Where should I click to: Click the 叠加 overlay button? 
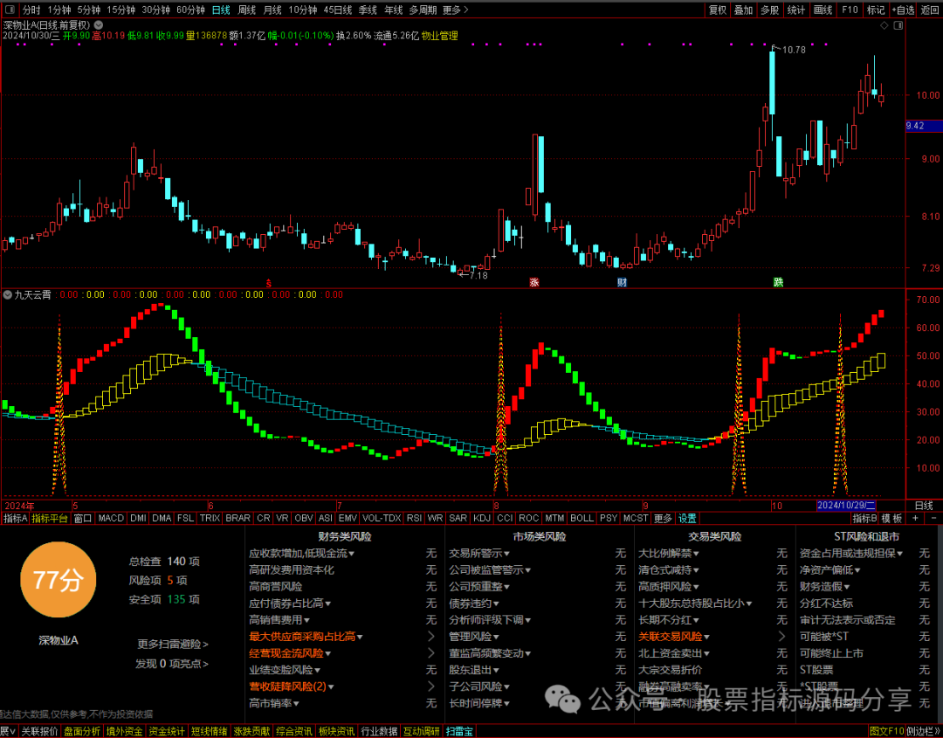744,10
